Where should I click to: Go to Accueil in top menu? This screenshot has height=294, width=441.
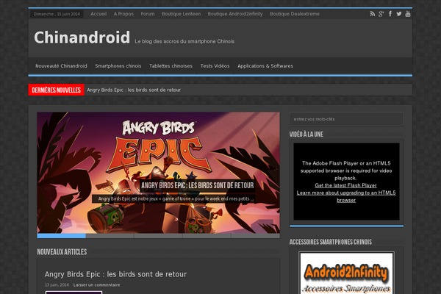tap(98, 14)
